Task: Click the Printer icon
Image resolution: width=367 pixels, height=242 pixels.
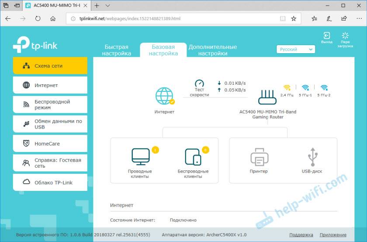Action: tap(260, 156)
